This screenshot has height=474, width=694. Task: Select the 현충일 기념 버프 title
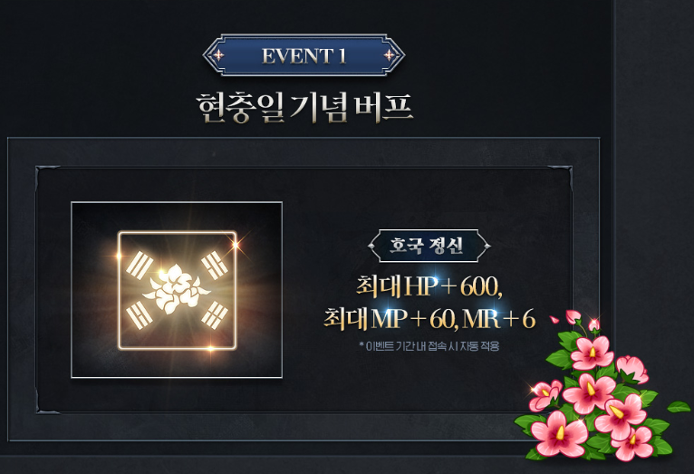[x=304, y=108]
